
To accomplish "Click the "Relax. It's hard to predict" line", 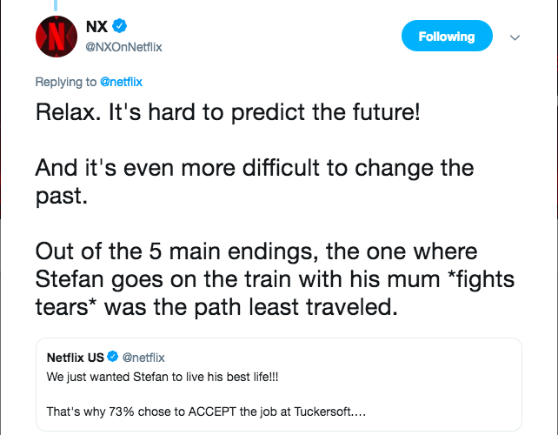I will 228,113.
